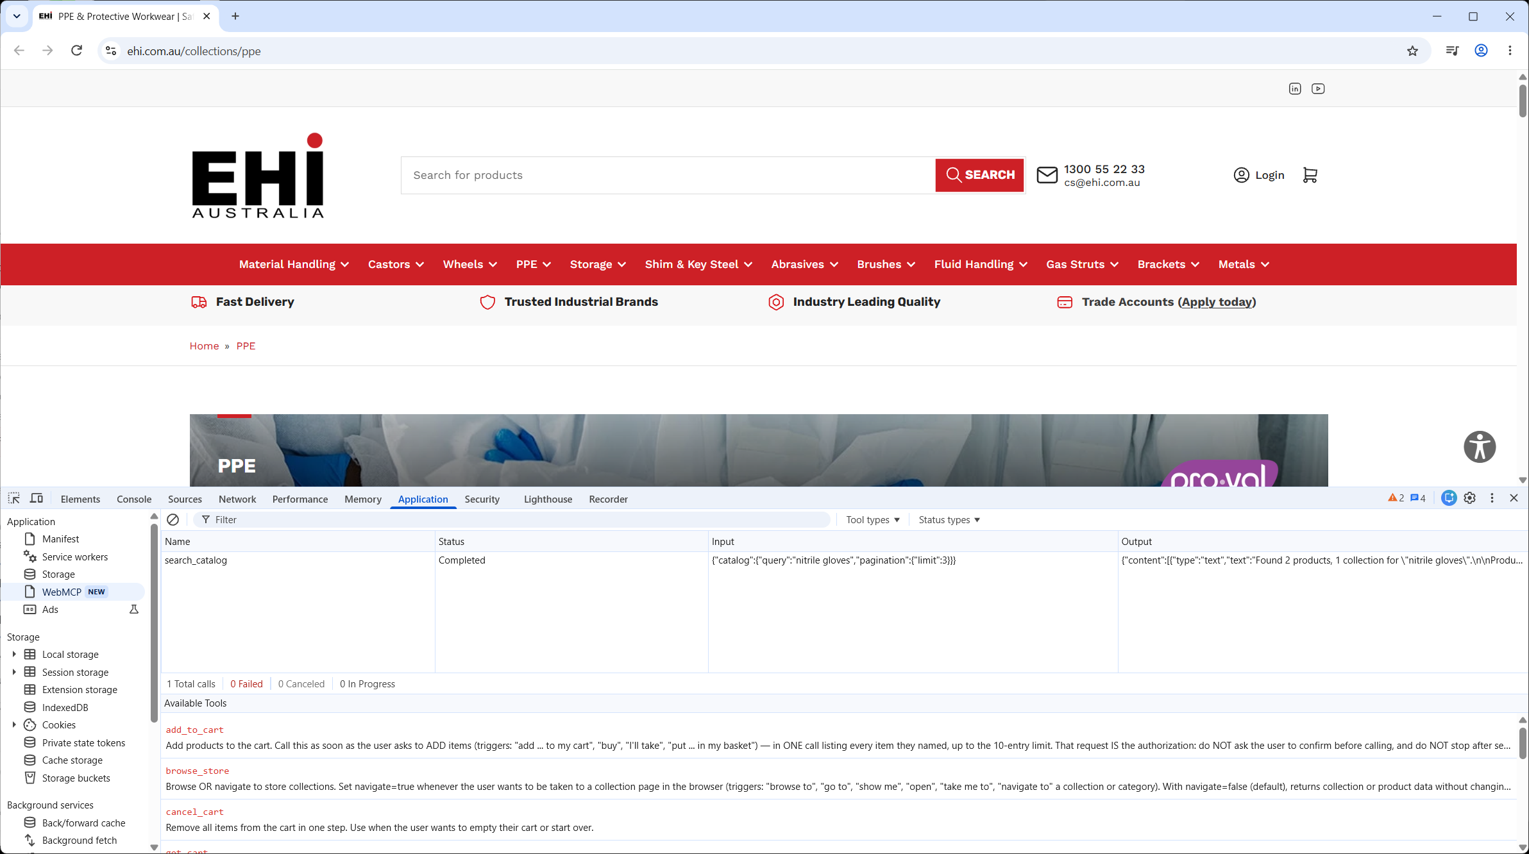1529x854 pixels.
Task: Click the WebMCP Filter input
Action: tap(512, 519)
